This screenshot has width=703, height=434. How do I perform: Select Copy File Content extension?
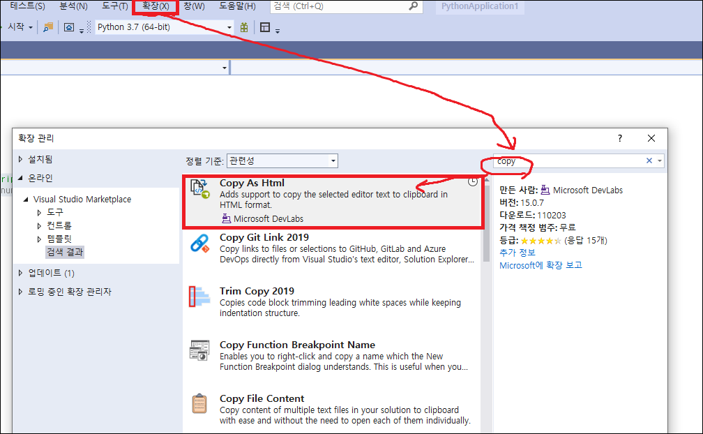(x=333, y=410)
